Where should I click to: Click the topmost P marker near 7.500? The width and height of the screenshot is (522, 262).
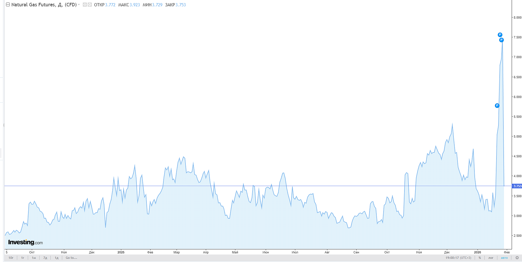tap(500, 35)
